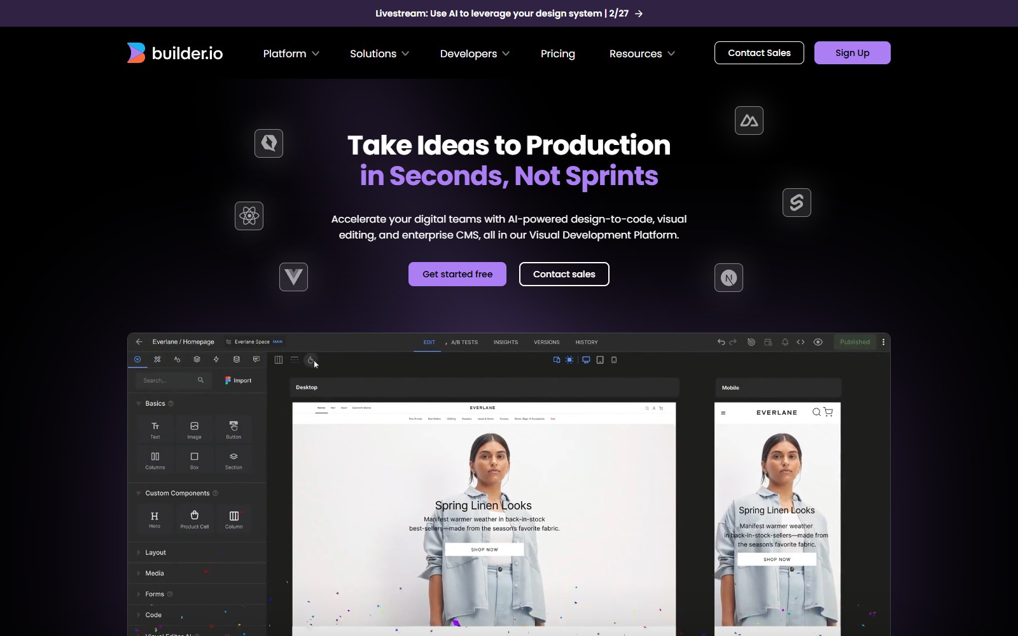
Task: Expand the Layout section
Action: point(197,552)
